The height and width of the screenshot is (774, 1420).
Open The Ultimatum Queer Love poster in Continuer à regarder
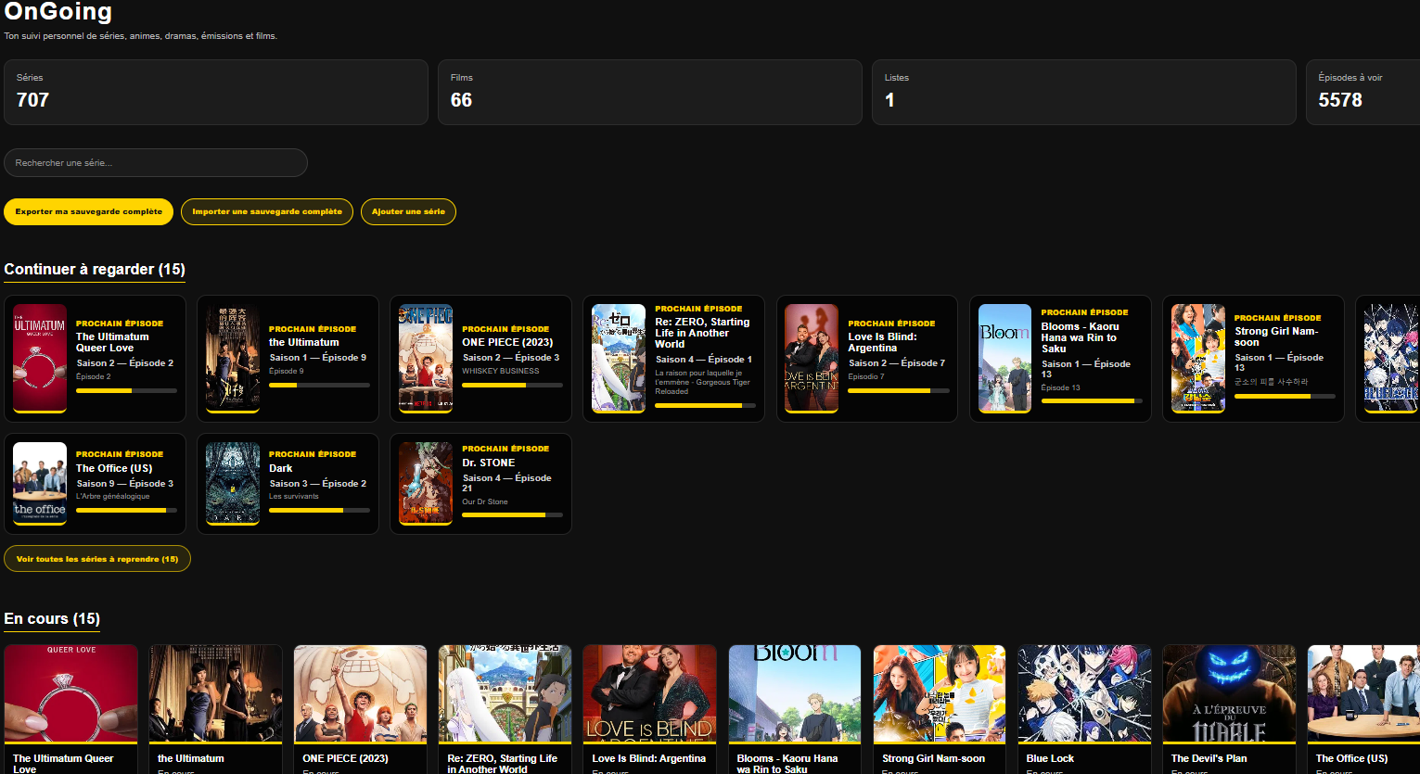coord(40,358)
